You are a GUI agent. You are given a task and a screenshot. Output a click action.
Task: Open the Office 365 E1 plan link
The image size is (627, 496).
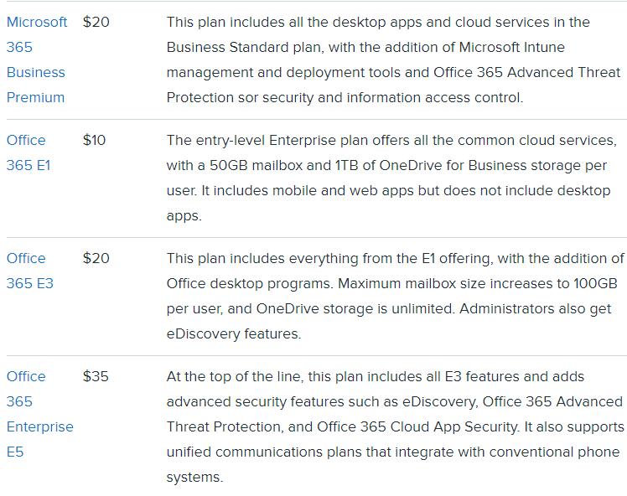[x=27, y=152]
